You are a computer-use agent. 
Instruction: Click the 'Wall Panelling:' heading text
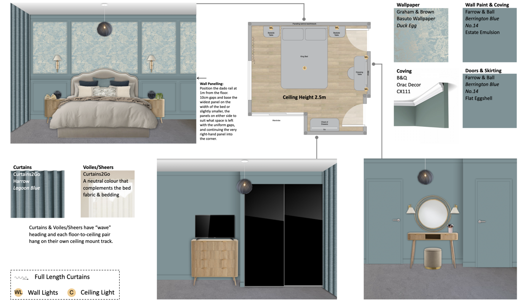click(211, 84)
